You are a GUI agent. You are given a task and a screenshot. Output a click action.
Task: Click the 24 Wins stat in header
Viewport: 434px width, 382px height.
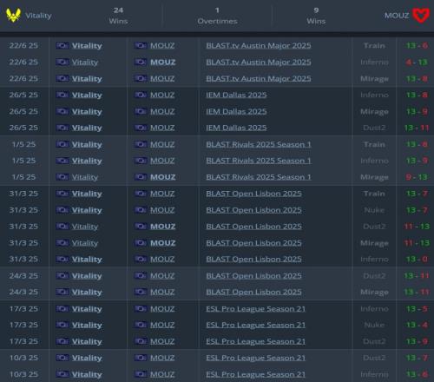pos(118,16)
